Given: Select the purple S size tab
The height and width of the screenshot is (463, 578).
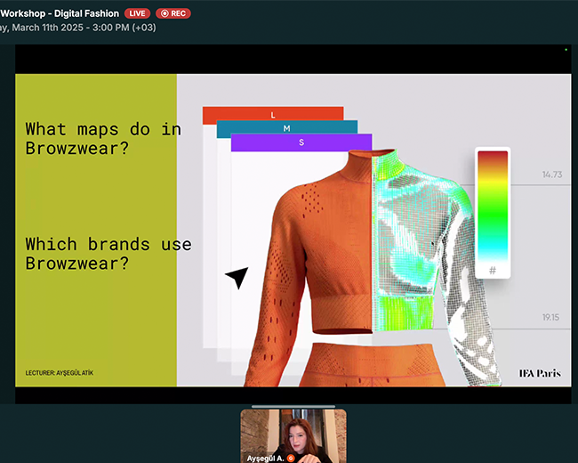Looking at the screenshot, I should click(x=301, y=142).
